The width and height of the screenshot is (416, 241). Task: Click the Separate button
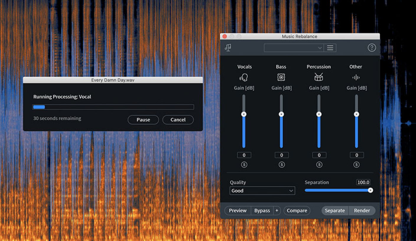335,211
